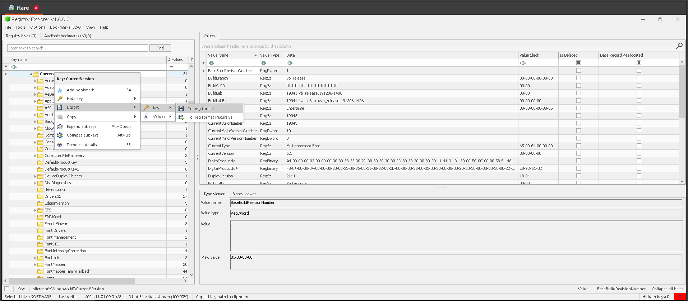Sort by the Key name column header
The image size is (688, 301).
pos(88,59)
